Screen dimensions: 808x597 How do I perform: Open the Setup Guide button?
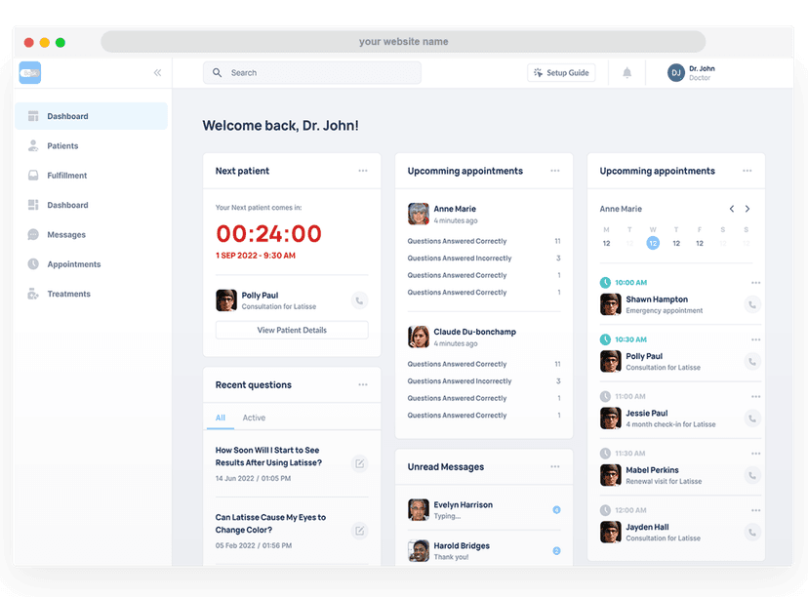pos(561,73)
